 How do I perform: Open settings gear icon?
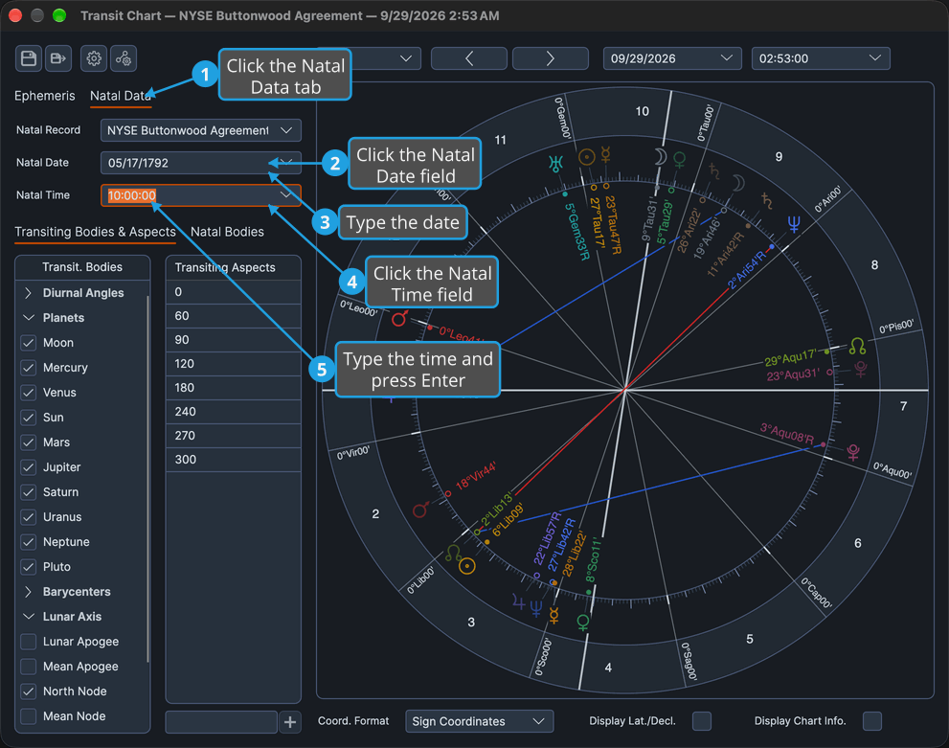[94, 58]
